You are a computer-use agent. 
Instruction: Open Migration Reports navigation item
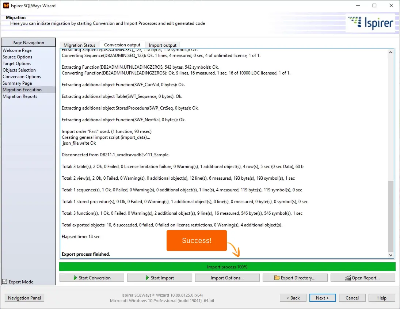tap(20, 96)
